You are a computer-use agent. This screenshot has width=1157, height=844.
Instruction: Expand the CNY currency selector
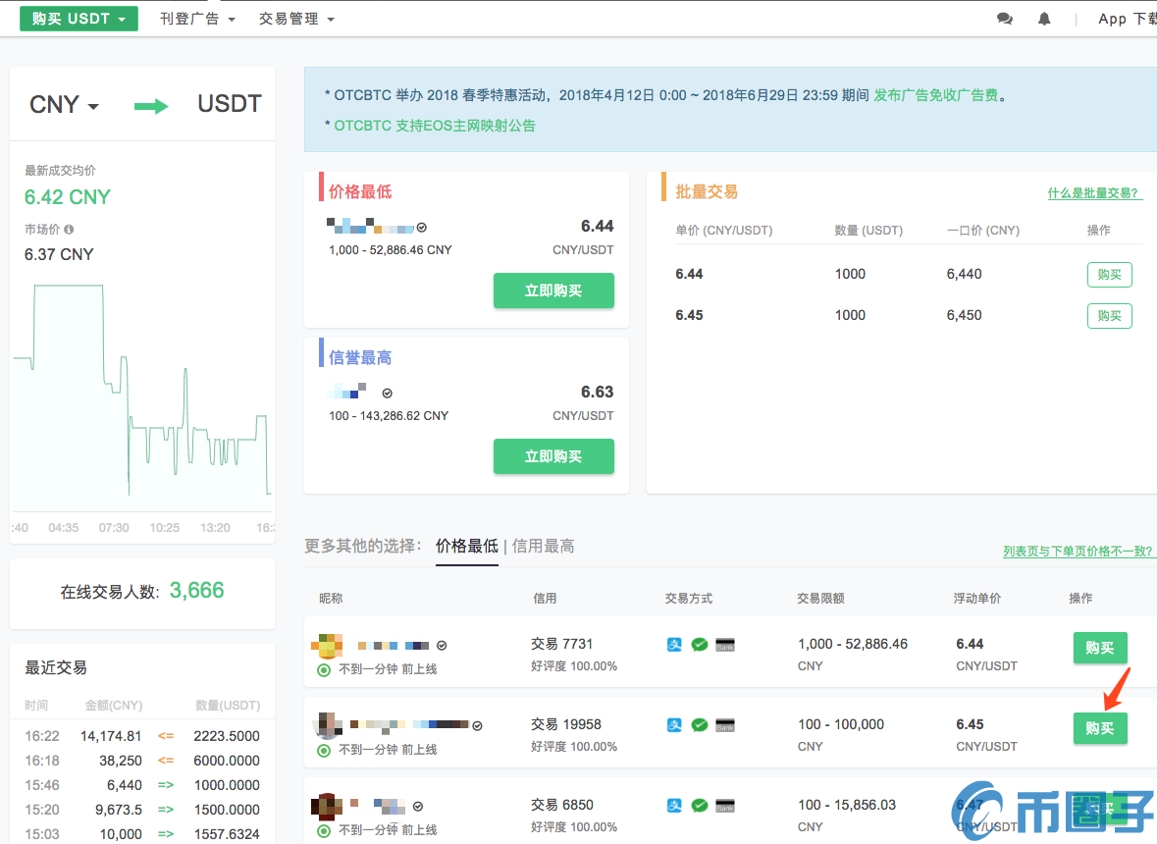click(x=65, y=105)
